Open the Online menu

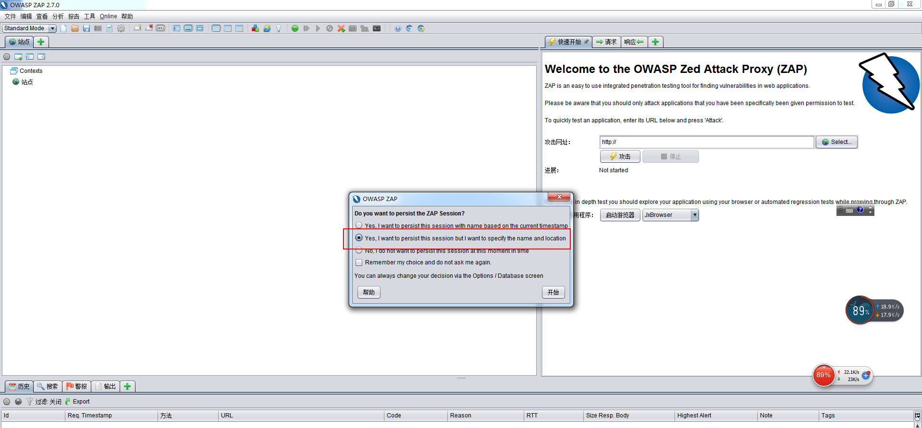tap(108, 16)
